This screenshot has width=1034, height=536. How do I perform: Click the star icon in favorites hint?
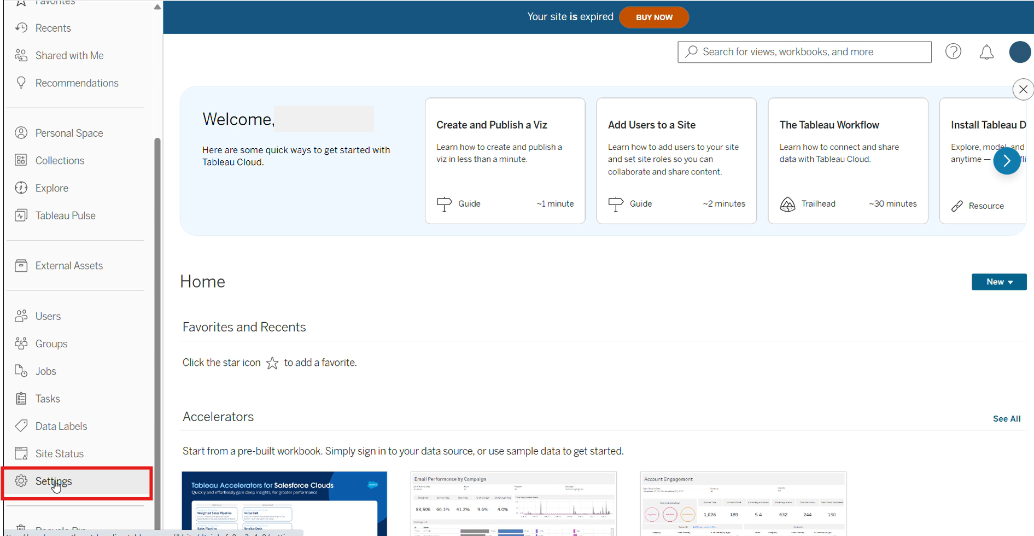tap(272, 363)
